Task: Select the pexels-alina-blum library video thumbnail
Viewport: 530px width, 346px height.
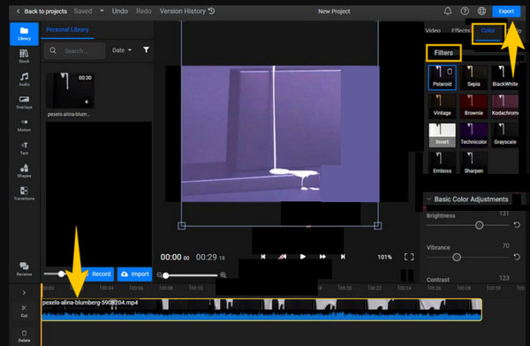Action: [70, 90]
